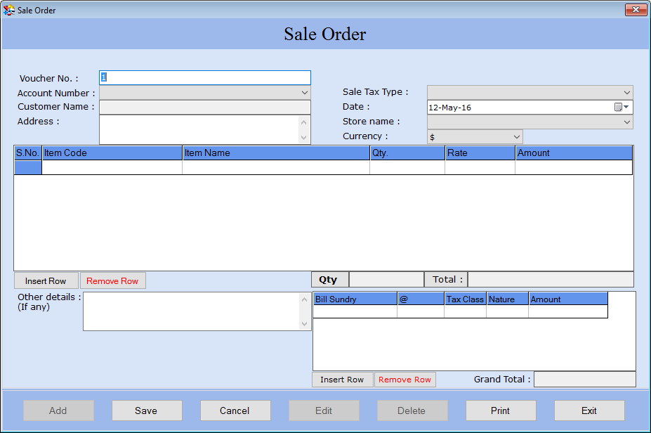The image size is (651, 433).
Task: Click the first Bill Sundry cell
Action: (355, 311)
